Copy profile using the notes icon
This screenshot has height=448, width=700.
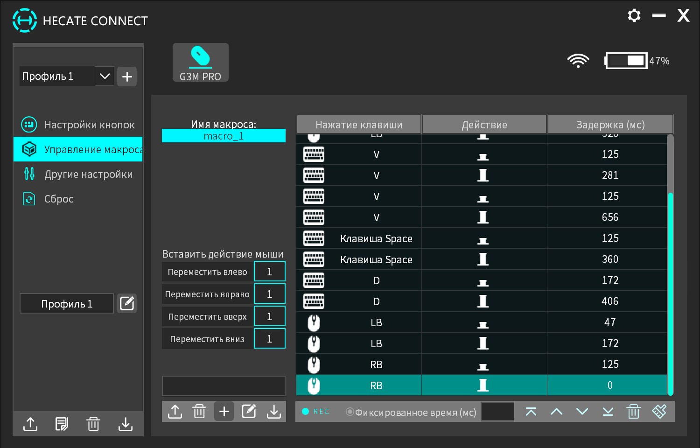[62, 424]
